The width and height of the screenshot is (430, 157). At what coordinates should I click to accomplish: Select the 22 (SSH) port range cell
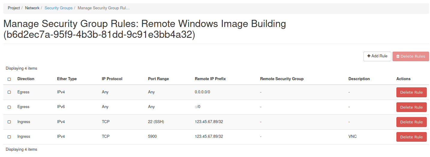[156, 122]
